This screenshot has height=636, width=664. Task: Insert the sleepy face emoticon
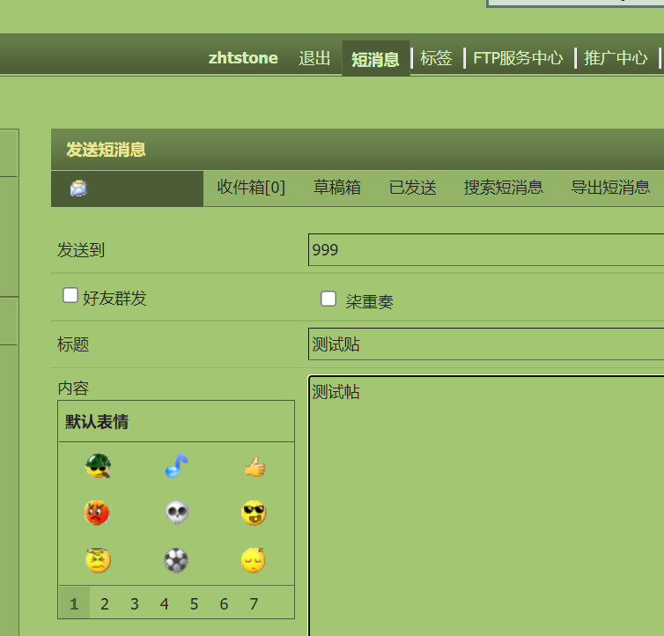click(x=254, y=560)
